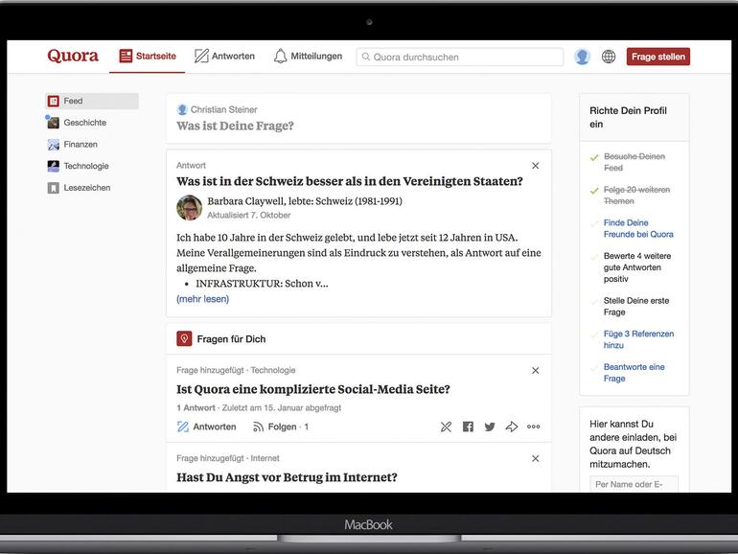Focus the 'Per Name oder E-' invite field
The width and height of the screenshot is (738, 554).
pyautogui.click(x=634, y=484)
